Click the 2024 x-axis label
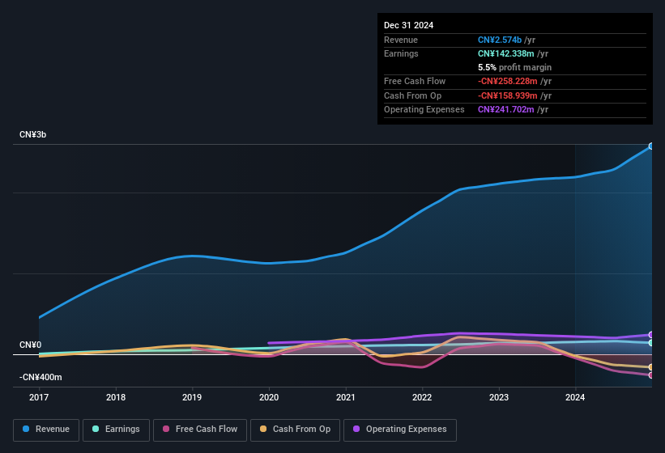 [575, 397]
